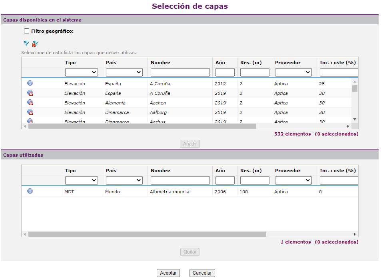
Task: Open info icon for Altimetría mundial row
Action: [x=30, y=191]
